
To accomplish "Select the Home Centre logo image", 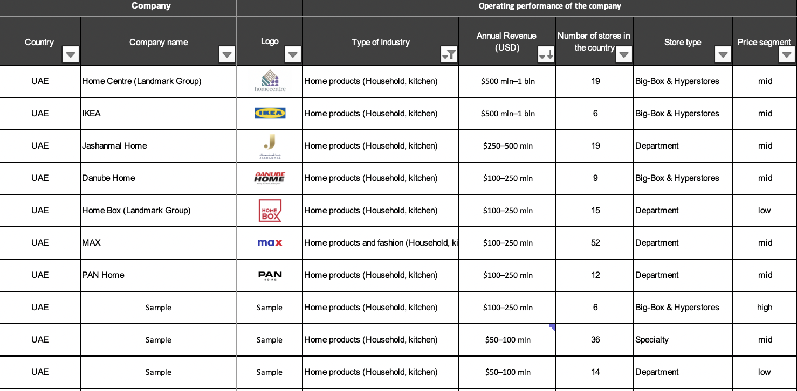I will click(x=270, y=81).
